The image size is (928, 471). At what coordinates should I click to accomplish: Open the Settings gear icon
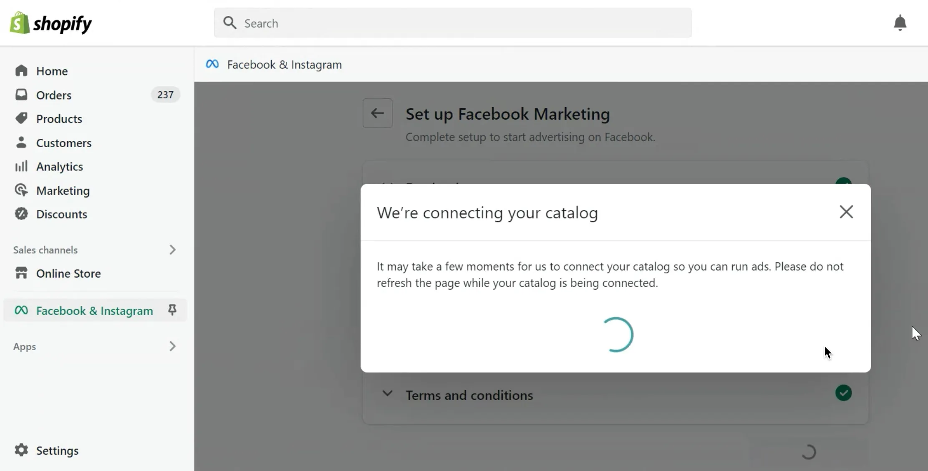(21, 450)
